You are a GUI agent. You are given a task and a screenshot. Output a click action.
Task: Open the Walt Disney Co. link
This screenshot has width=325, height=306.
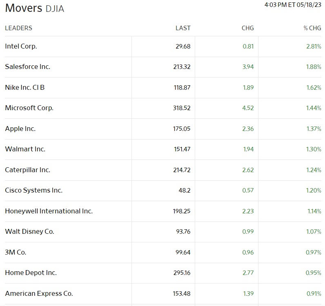(x=30, y=231)
